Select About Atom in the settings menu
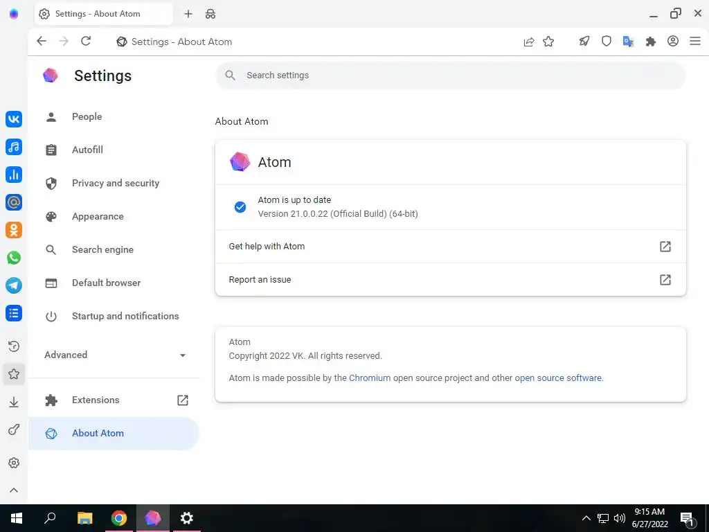Screen dimensions: 709x532 114,434
